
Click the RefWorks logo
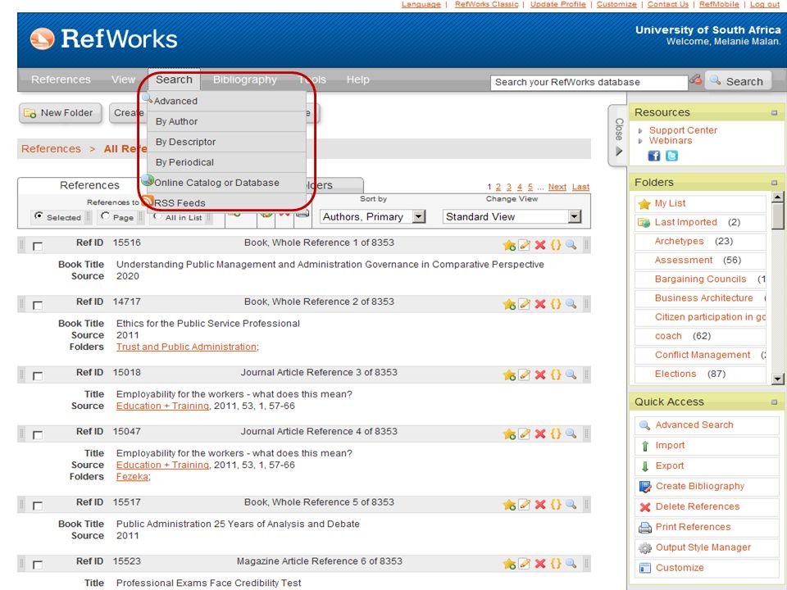click(x=104, y=39)
